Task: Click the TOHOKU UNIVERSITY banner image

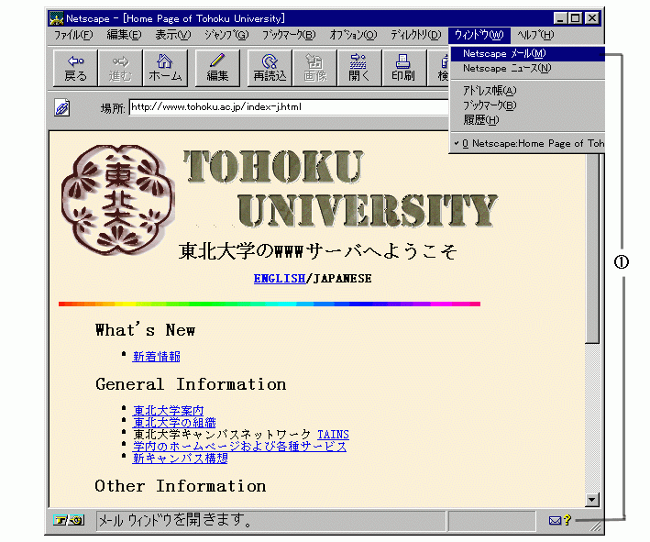Action: [340, 189]
